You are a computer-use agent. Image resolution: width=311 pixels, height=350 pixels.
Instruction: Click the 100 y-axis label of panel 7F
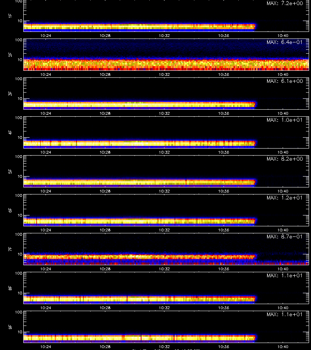point(19,234)
